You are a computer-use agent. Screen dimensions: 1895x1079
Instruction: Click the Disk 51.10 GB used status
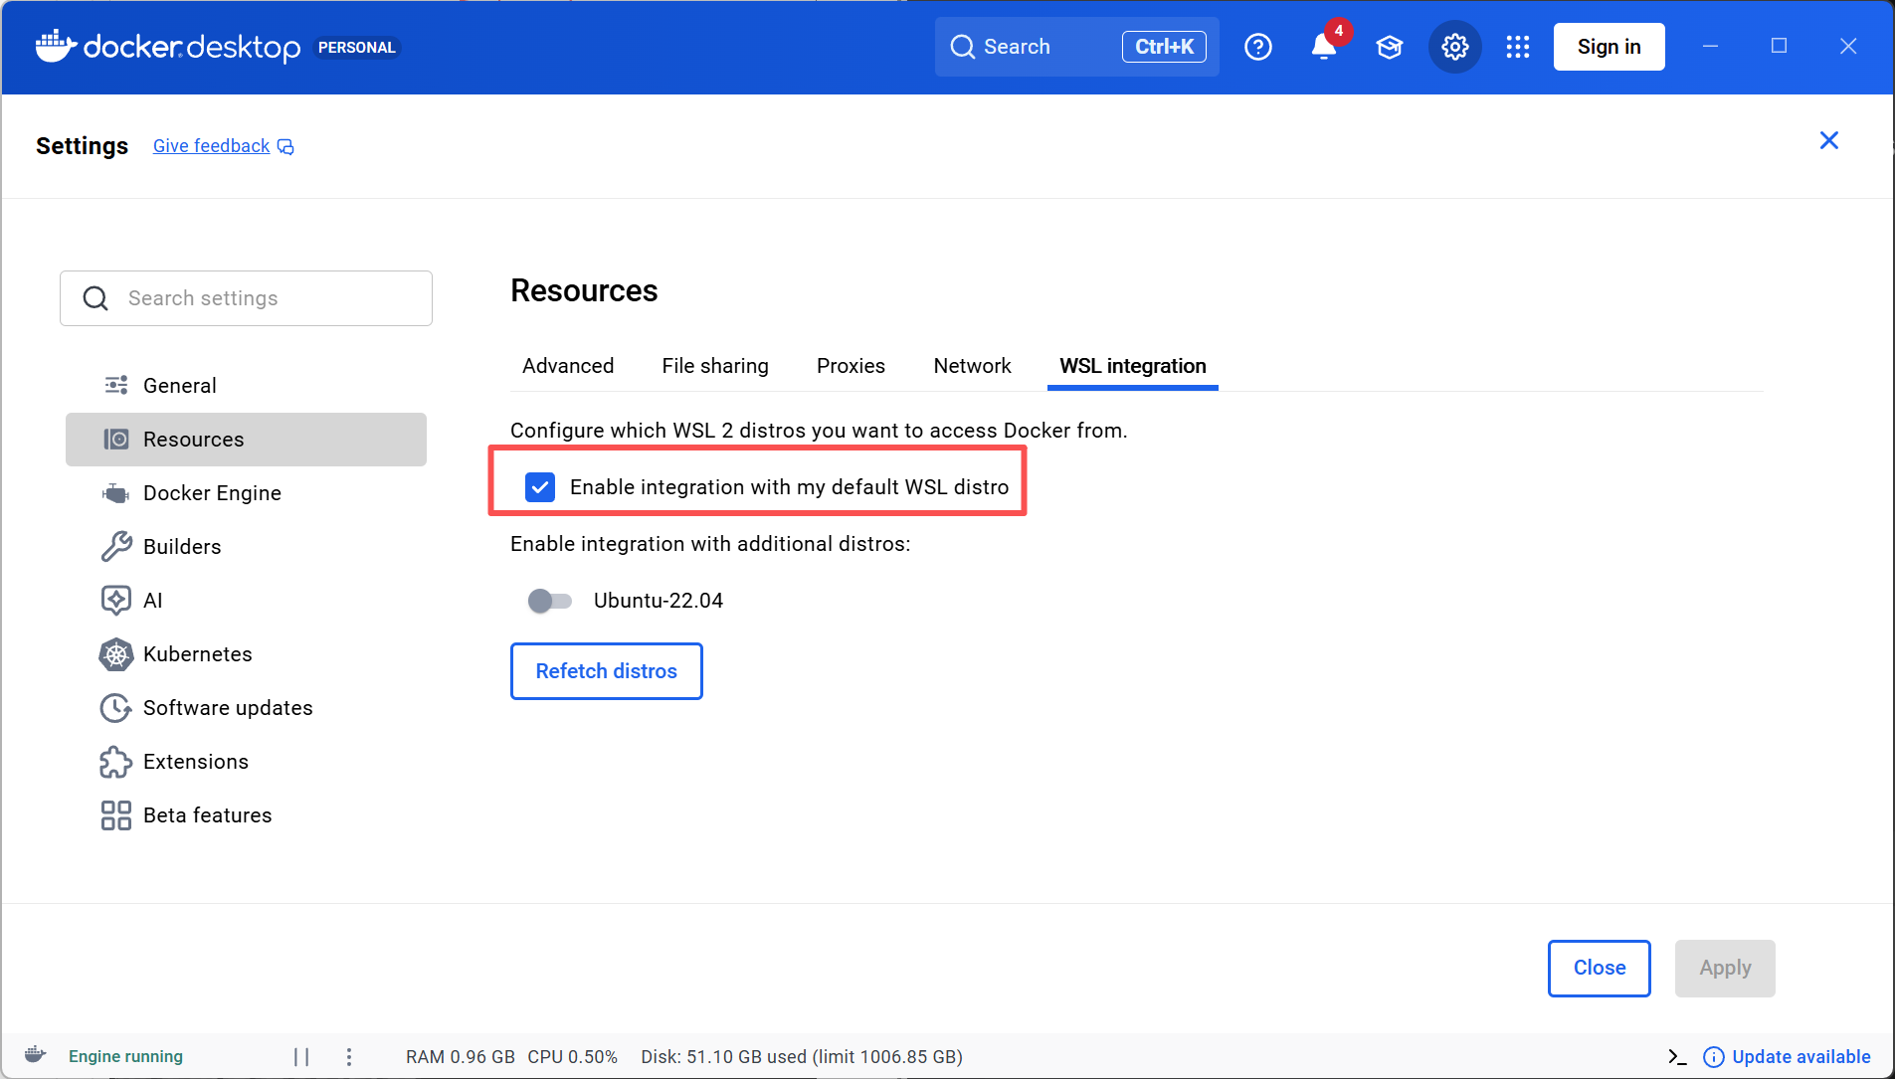click(802, 1056)
